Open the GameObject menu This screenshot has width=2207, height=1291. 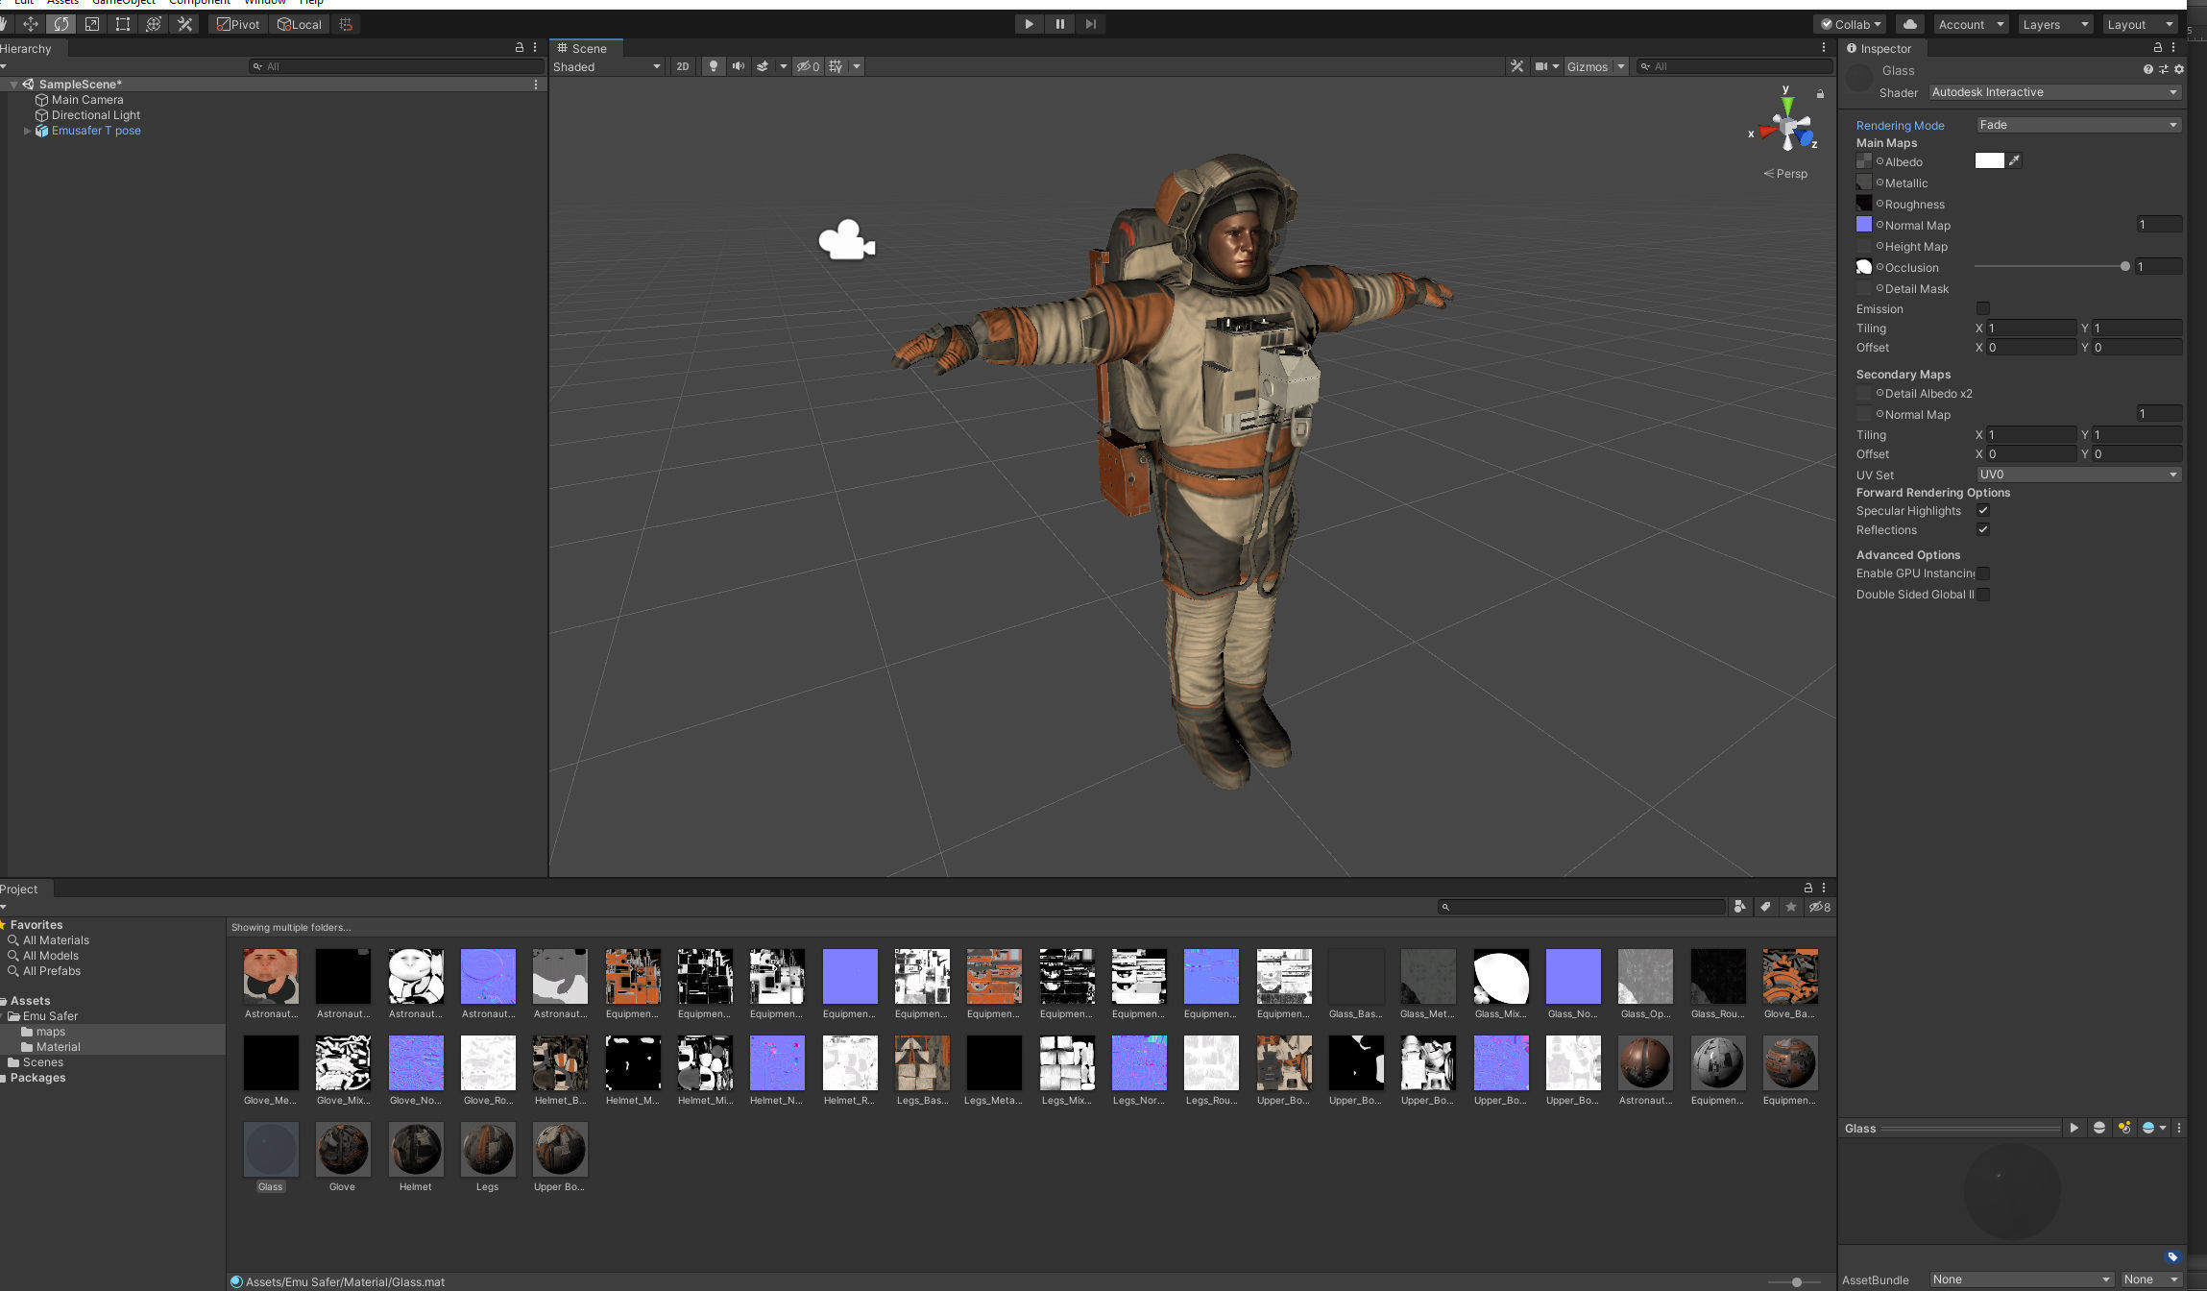pos(123,3)
